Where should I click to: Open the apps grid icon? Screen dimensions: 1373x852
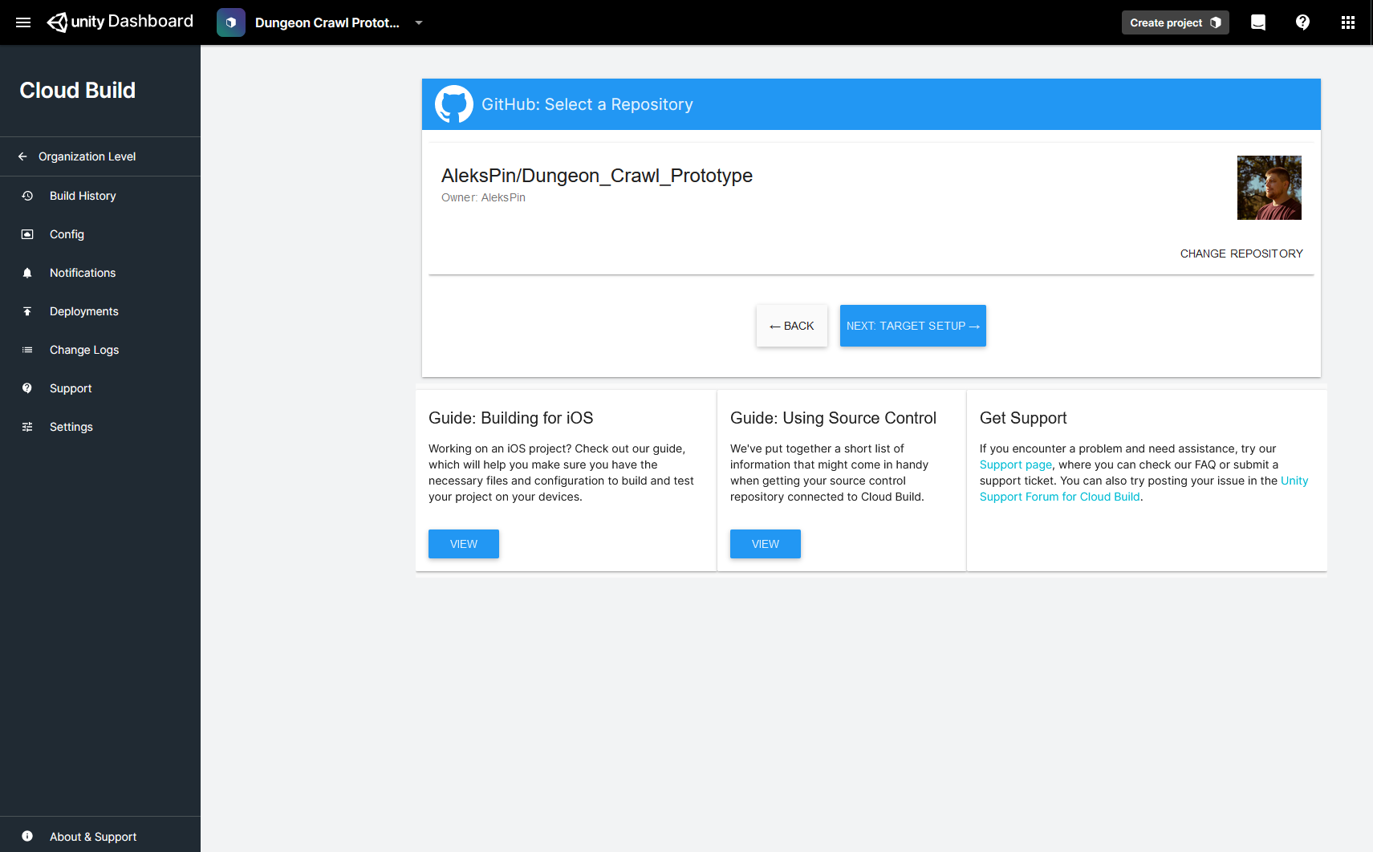pyautogui.click(x=1348, y=22)
